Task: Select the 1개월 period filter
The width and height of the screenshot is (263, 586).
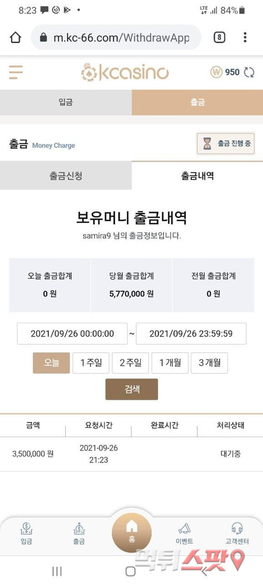Action: point(170,363)
